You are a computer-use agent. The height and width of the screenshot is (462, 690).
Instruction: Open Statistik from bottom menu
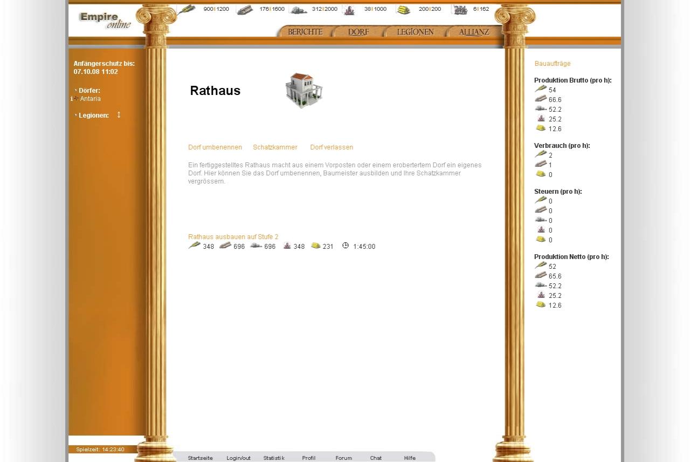click(x=274, y=458)
